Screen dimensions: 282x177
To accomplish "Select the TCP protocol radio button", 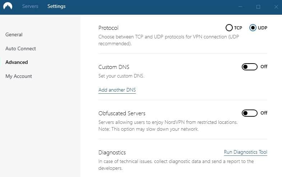I will coord(229,28).
